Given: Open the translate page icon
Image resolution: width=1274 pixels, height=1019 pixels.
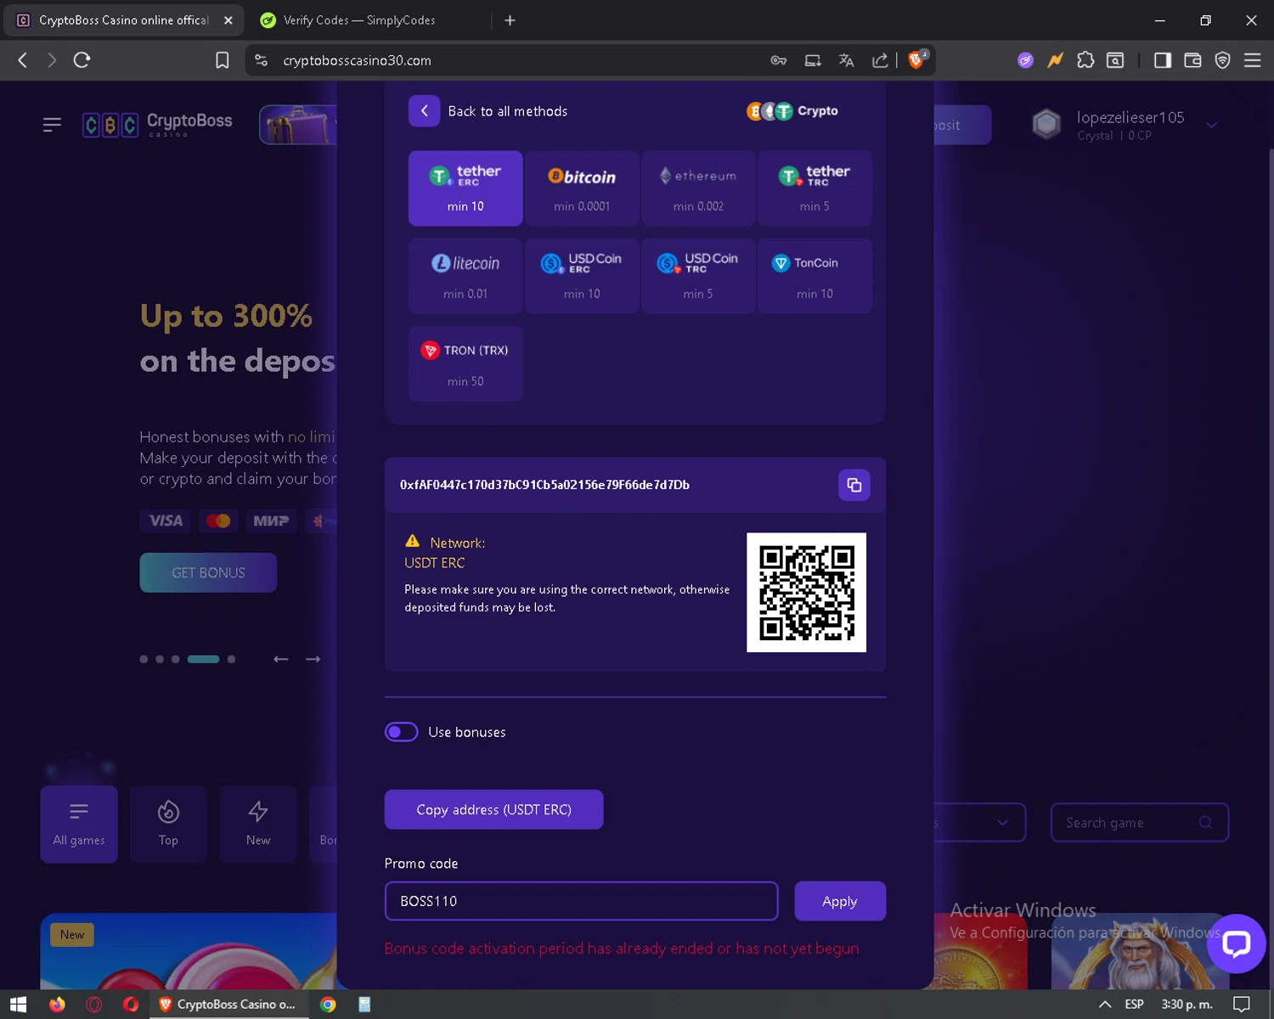Looking at the screenshot, I should [x=846, y=60].
